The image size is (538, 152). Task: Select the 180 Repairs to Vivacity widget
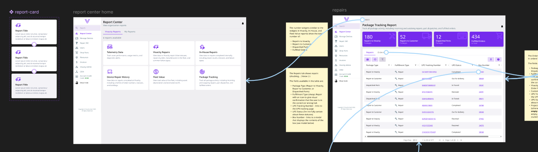click(379, 39)
